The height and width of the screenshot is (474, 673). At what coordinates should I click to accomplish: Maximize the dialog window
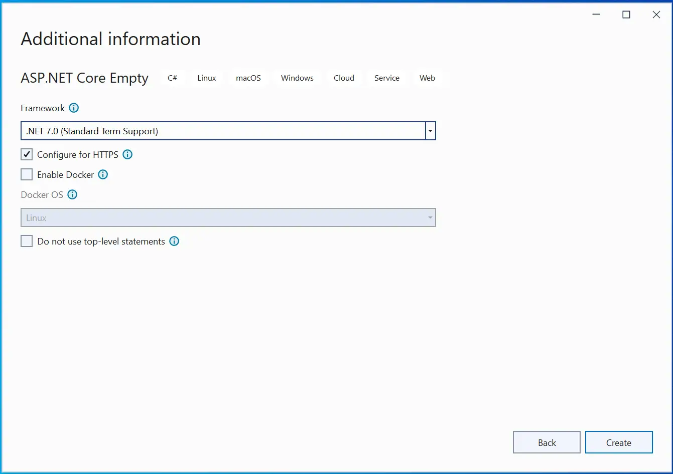626,15
